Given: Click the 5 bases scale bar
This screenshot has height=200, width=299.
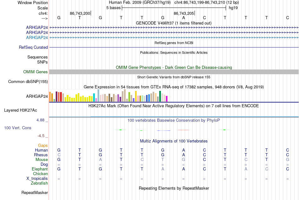Looking at the screenshot, I should [x=174, y=8].
